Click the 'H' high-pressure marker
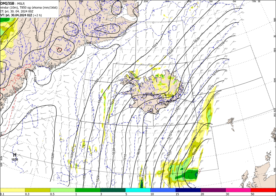The width and height of the screenshot is (276, 196). tap(15, 155)
